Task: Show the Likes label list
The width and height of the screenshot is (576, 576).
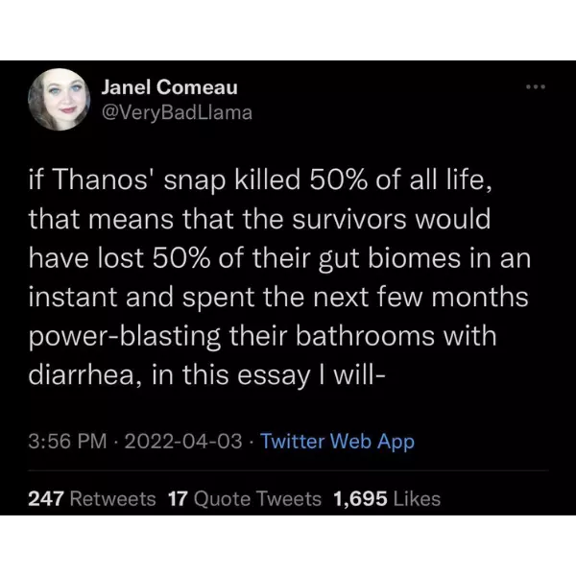Action: 418,498
